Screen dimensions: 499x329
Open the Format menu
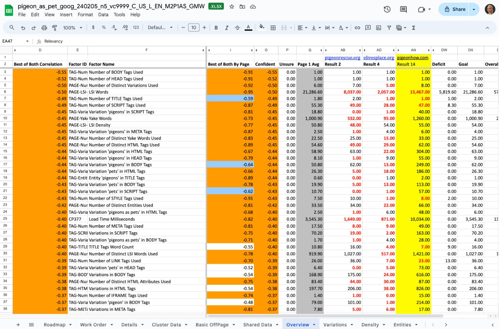[85, 14]
